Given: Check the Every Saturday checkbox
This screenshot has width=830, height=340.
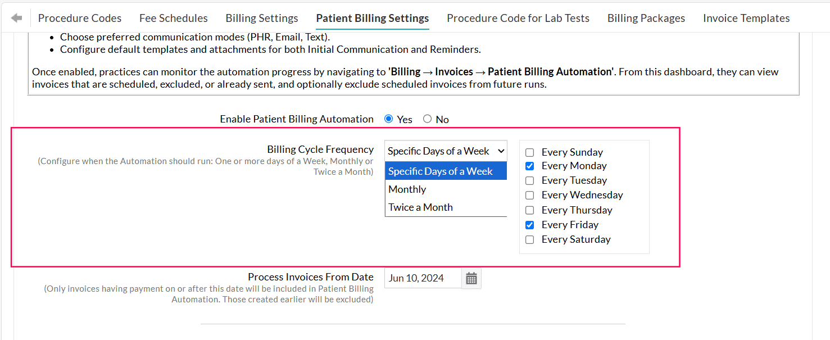Looking at the screenshot, I should coord(529,239).
